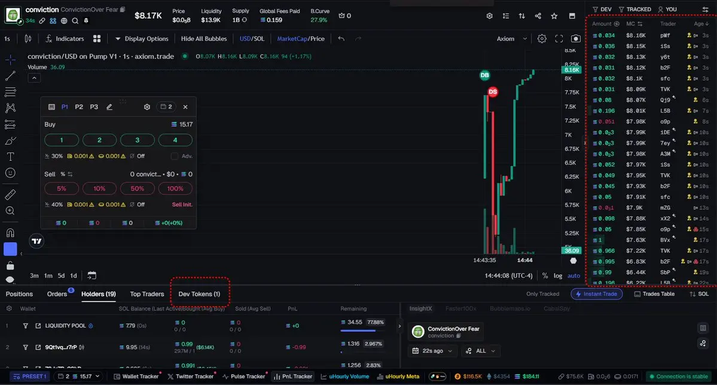Screen dimensions: 717x385
Task: Toggle the SOL unit switch in trades
Action: coord(700,294)
